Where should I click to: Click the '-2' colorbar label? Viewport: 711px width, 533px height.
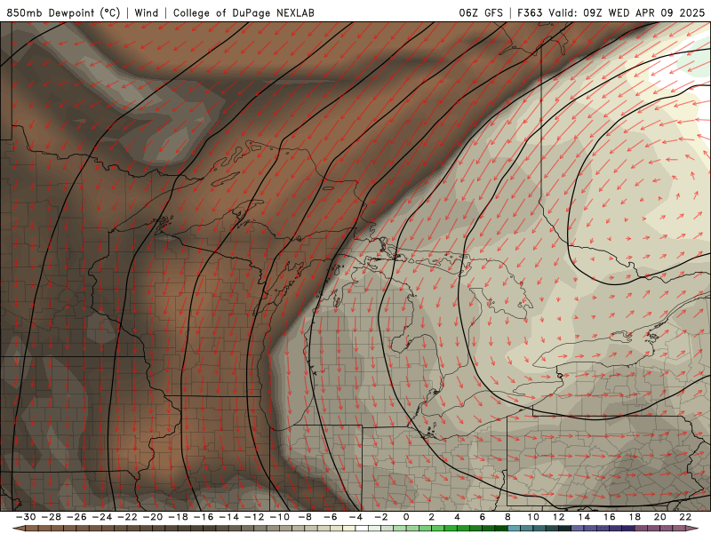[x=381, y=517]
